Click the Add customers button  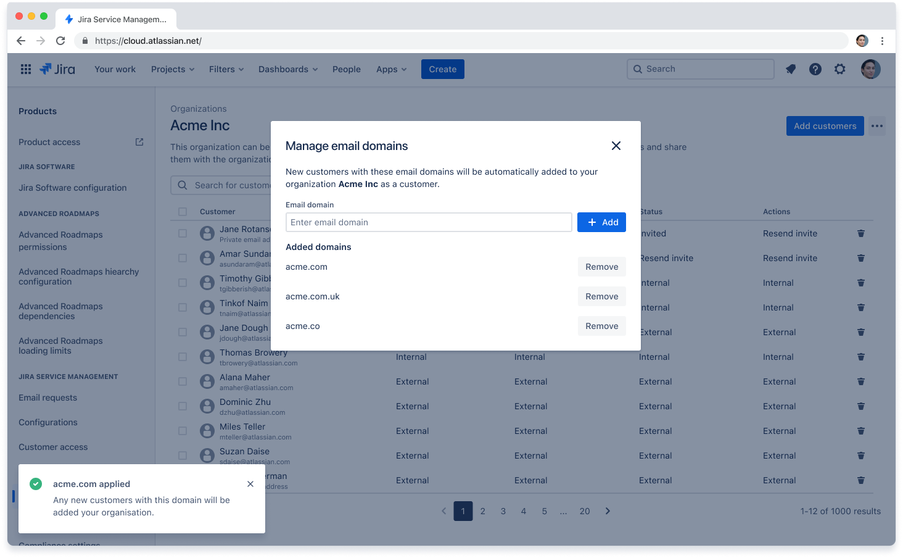[825, 125]
